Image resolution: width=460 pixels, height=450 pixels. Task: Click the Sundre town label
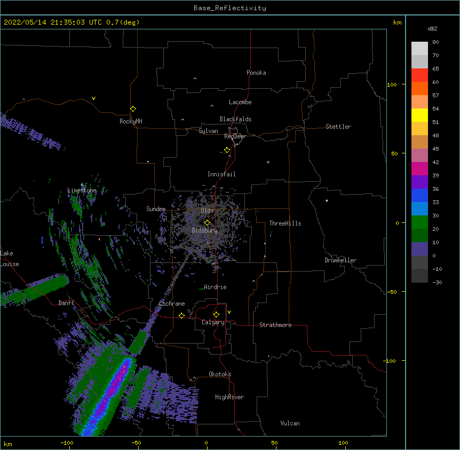point(156,209)
